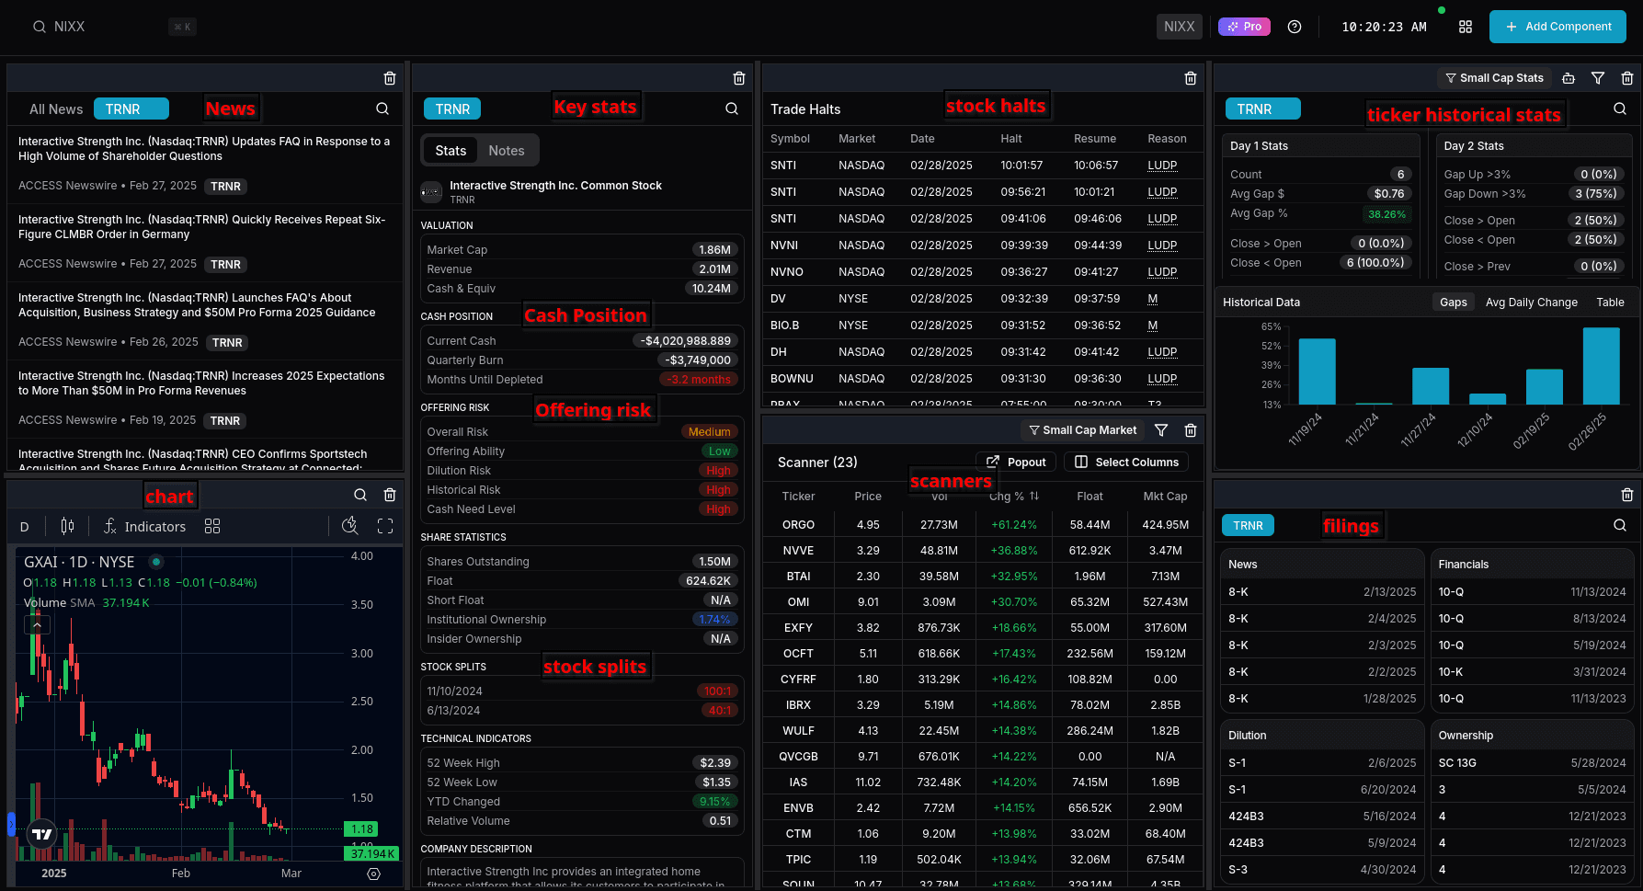Screen dimensions: 1643x891
Task: Click the TradingView logo on the chart
Action: pyautogui.click(x=42, y=834)
